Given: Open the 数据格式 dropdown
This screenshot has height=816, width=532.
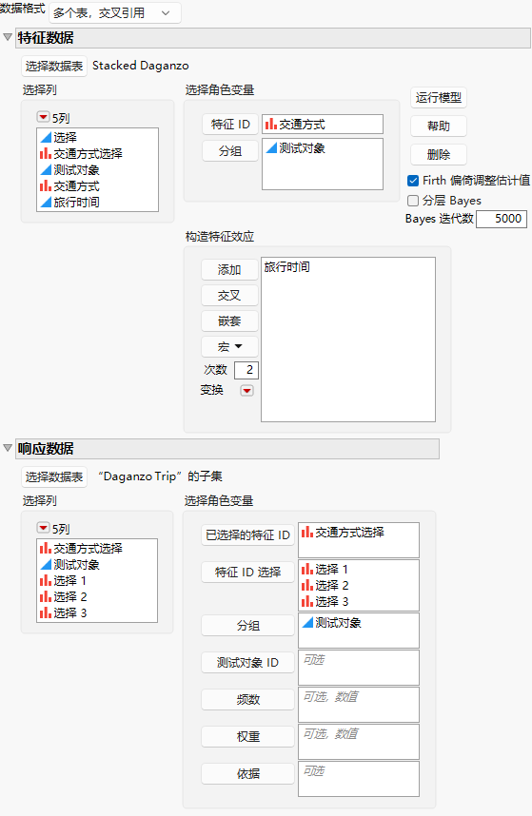Looking at the screenshot, I should 115,13.
